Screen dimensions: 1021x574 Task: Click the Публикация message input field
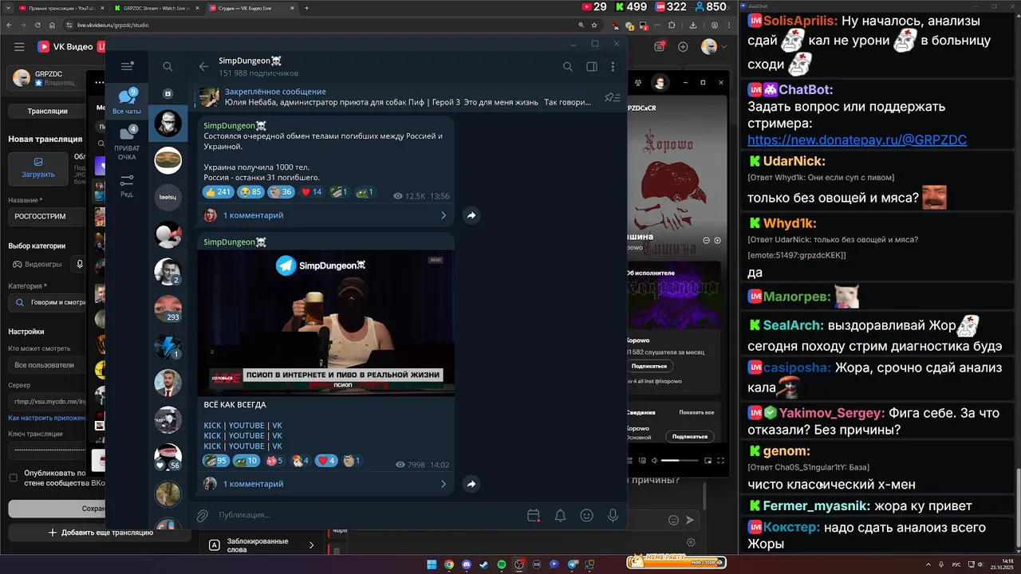[x=367, y=515]
